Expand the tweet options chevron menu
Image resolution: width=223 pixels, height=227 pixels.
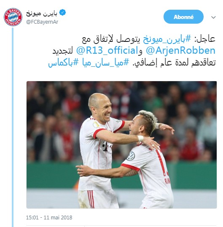pos(213,17)
